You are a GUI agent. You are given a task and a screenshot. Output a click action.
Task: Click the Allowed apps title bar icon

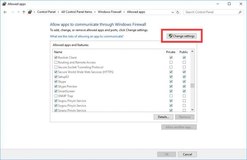[x=4, y=4]
